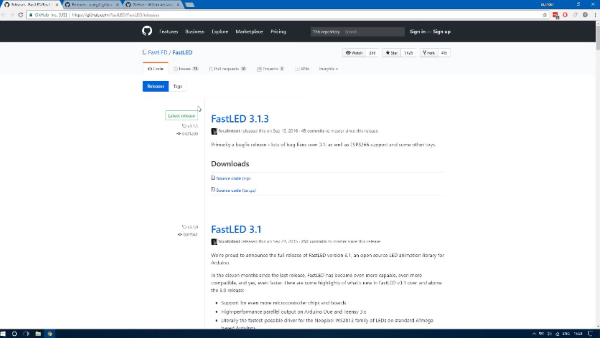Expand the system tray hidden icons arrow
Viewport: 600px width, 338px height.
tap(534, 334)
